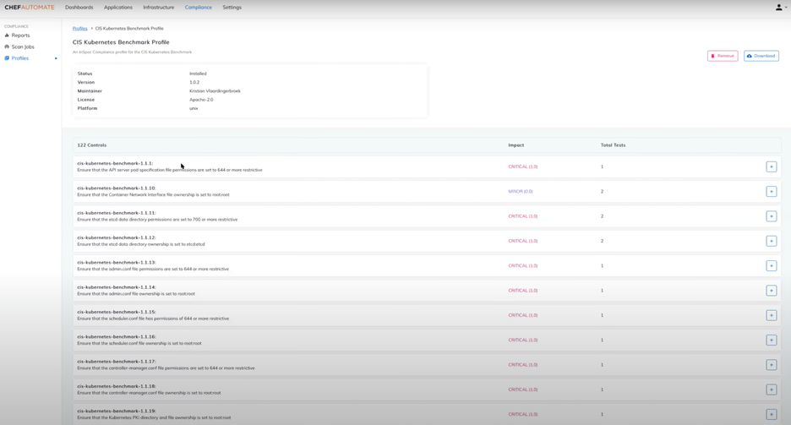Expand control cis-kubernetes-benchmark-1.1.10
The width and height of the screenshot is (791, 425).
(x=772, y=192)
